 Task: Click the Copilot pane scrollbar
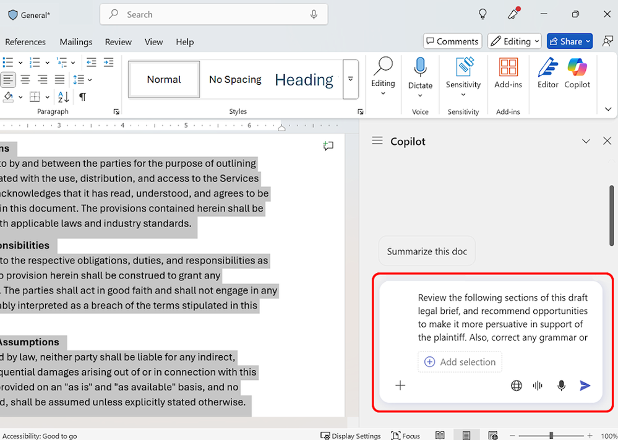(611, 215)
